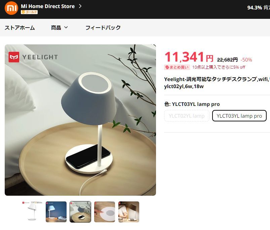Expand the 商品 dropdown menu
This screenshot has width=270, height=230.
[60, 28]
